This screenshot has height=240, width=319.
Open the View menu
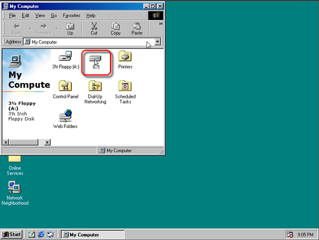click(x=40, y=15)
